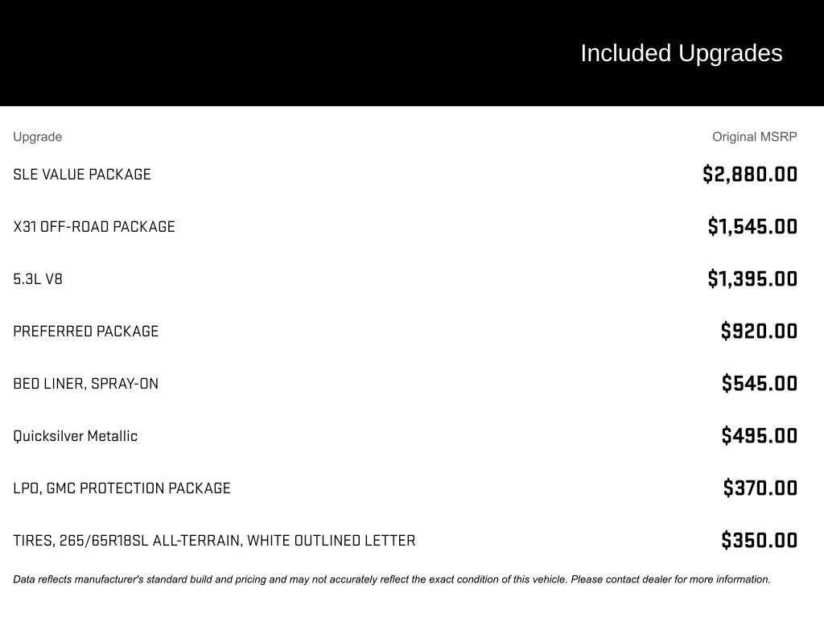Screen dimensions: 824x618
Task: Select the PREFERRED PACKAGE entry
Action: 85,331
